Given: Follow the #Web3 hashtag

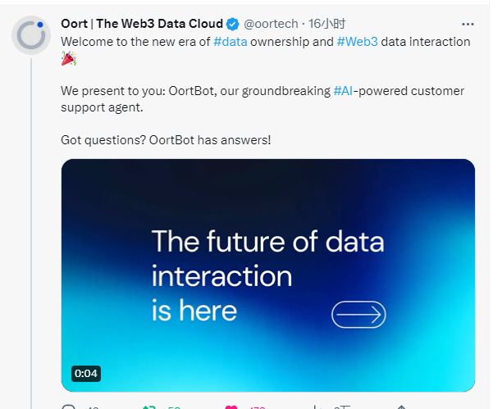Looking at the screenshot, I should click(358, 42).
